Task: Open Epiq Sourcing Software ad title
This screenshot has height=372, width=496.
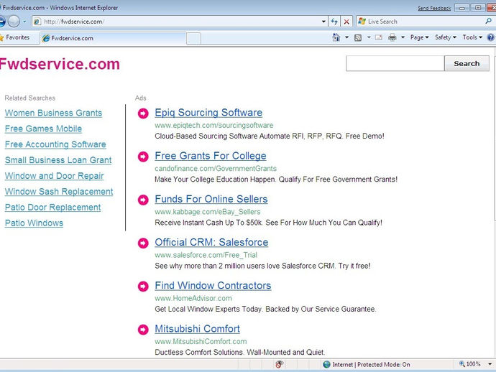Action: (208, 113)
